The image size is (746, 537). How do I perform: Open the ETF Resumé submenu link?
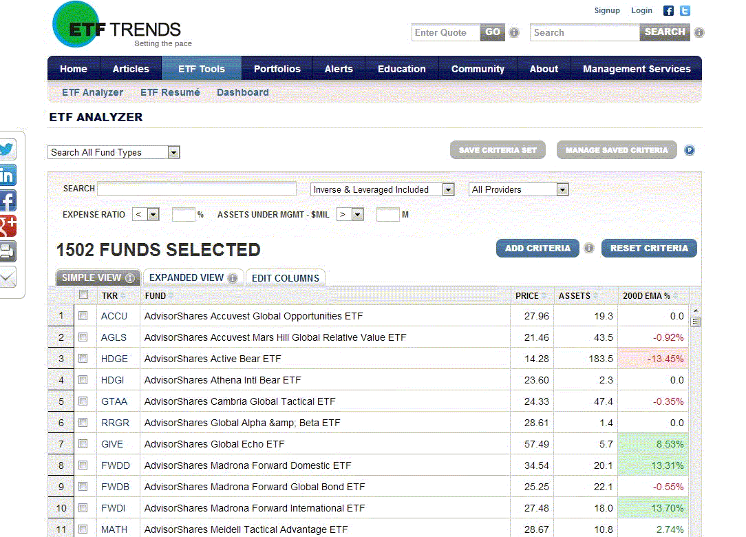[170, 92]
